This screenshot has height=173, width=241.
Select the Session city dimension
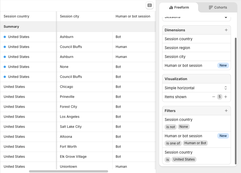[x=196, y=57]
